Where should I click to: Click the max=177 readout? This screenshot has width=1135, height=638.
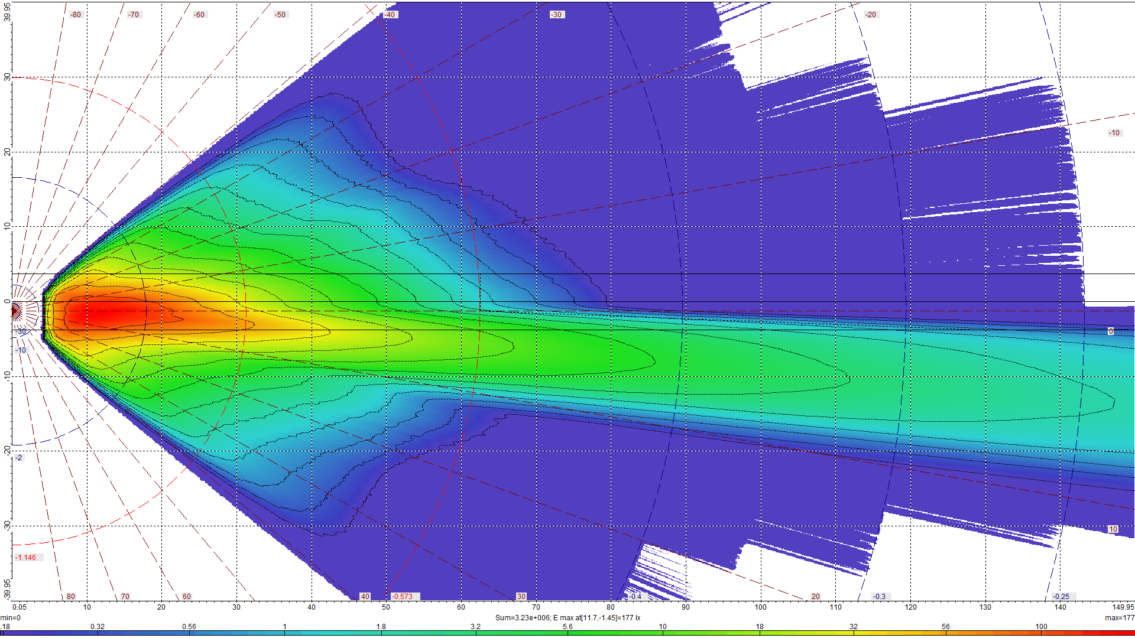coord(1119,618)
